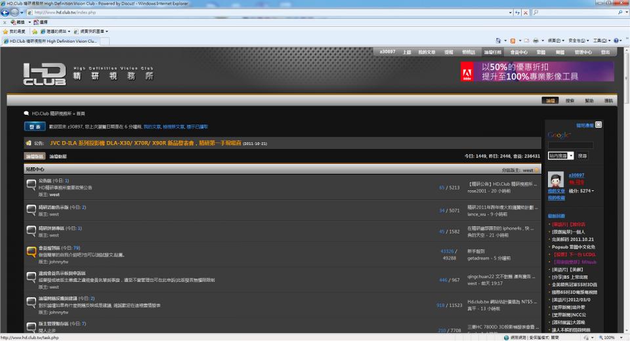Viewport: 630px width, 341px height.
Task: Click the z30897 user avatar image
Action: coord(556,179)
